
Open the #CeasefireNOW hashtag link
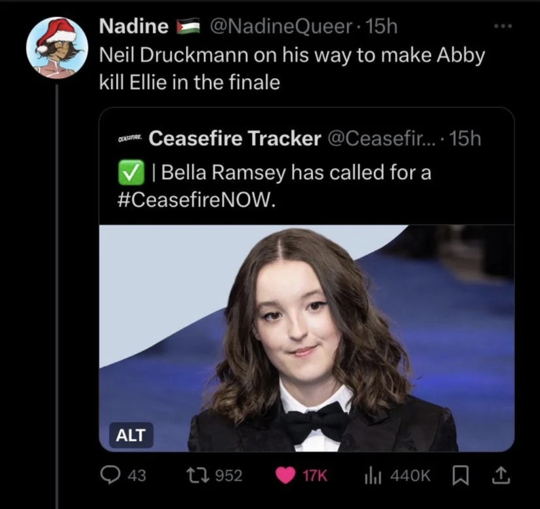pyautogui.click(x=195, y=202)
